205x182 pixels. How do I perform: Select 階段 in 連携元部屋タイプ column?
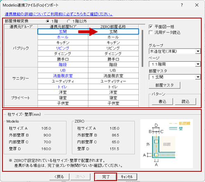[63, 65]
